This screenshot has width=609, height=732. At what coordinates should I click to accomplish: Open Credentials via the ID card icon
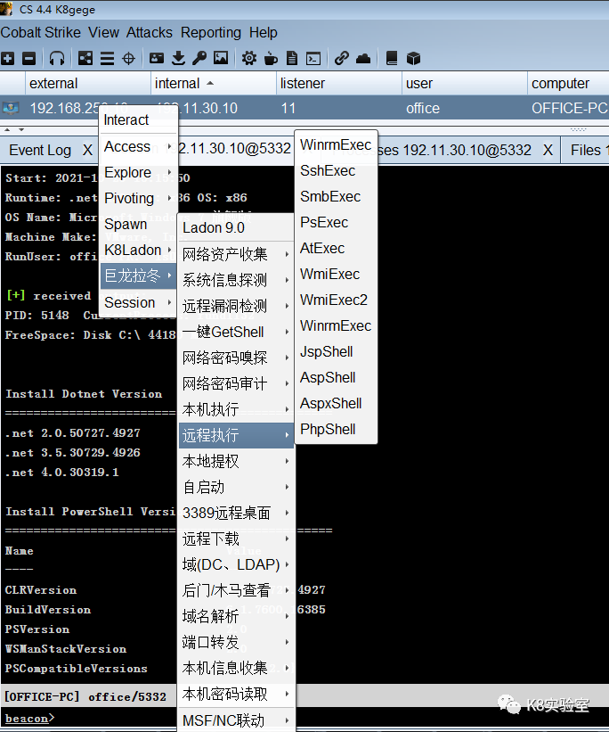pos(156,58)
